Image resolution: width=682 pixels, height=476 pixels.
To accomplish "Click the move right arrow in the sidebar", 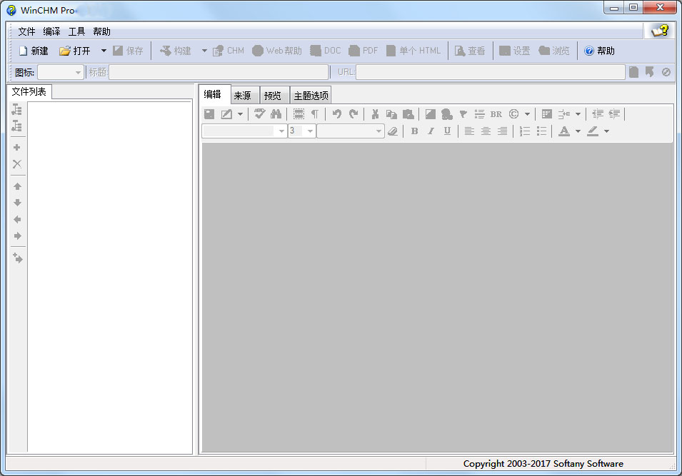I will [x=17, y=236].
